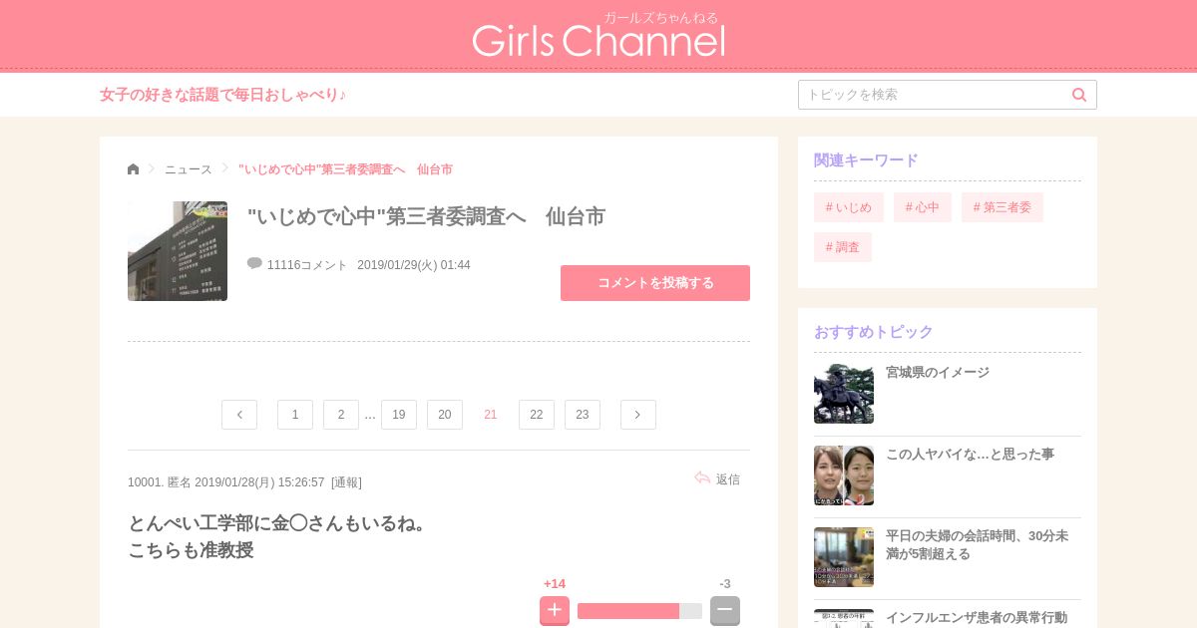Open topic インフルエンザ患者の異常行動
This screenshot has width=1197, height=628.
[977, 618]
